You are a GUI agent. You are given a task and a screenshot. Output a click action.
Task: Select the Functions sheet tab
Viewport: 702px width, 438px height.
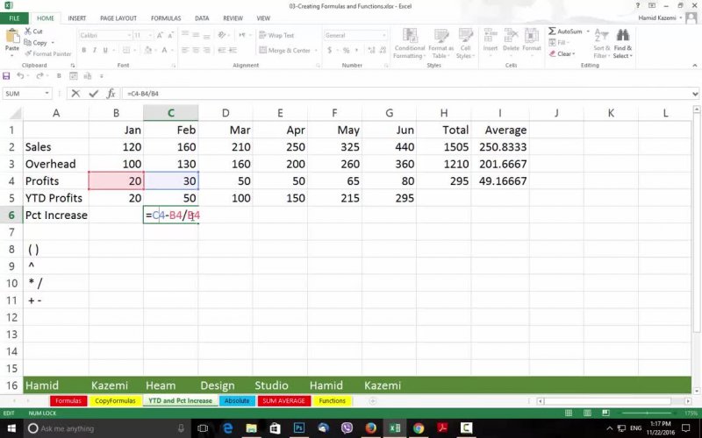click(332, 400)
